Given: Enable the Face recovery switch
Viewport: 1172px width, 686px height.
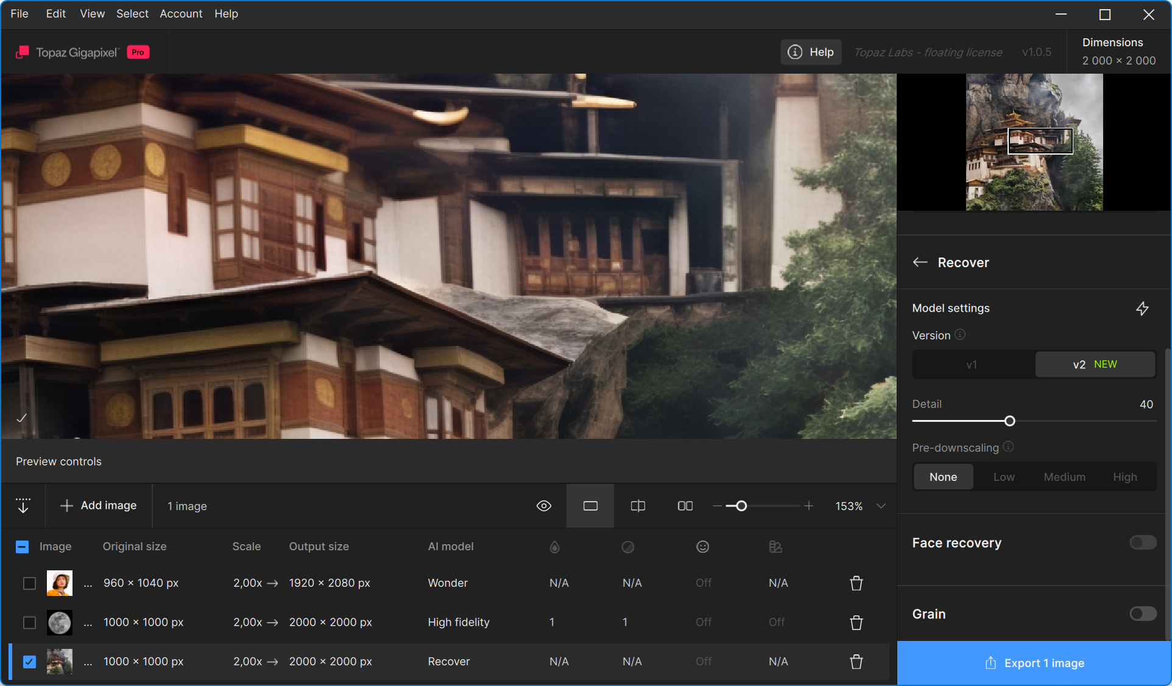Looking at the screenshot, I should click(1142, 542).
